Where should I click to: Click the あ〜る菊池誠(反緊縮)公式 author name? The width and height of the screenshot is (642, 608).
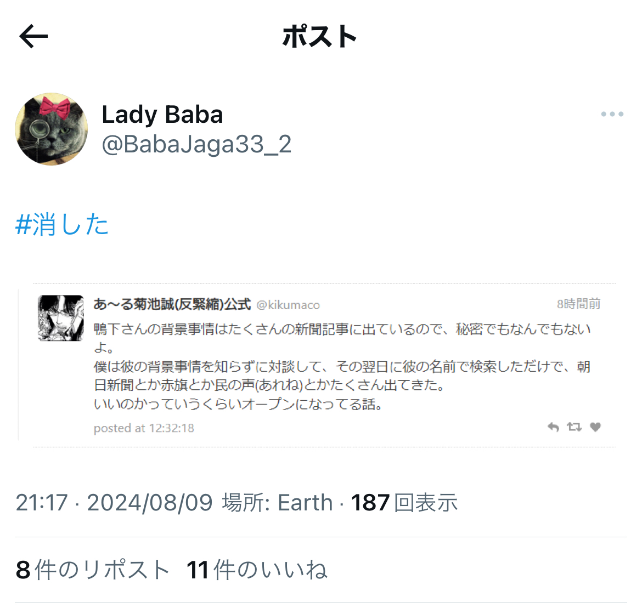(172, 304)
